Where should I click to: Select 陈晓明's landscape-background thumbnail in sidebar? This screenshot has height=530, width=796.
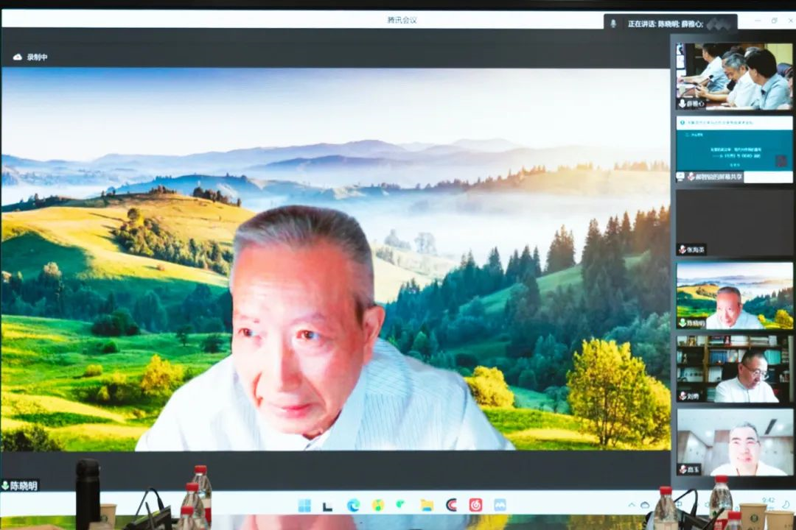click(734, 295)
